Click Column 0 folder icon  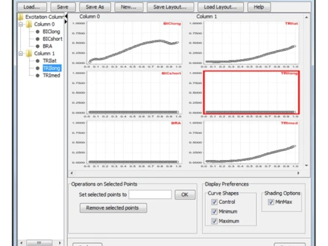[29, 24]
